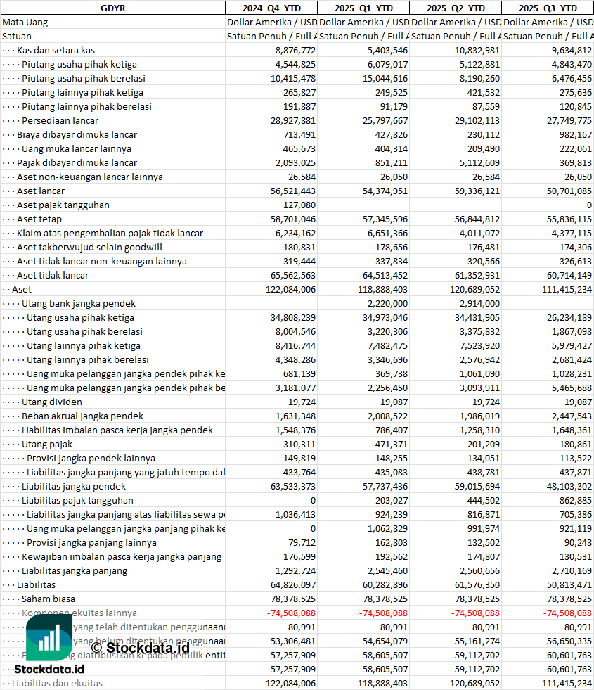Viewport: 594px width, 690px height.
Task: Select Klaim atas pengembalian pajak tidak lancar
Action: [x=110, y=234]
